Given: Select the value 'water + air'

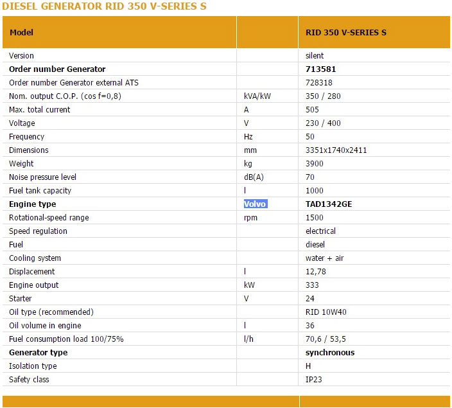Looking at the screenshot, I should click(x=325, y=258).
